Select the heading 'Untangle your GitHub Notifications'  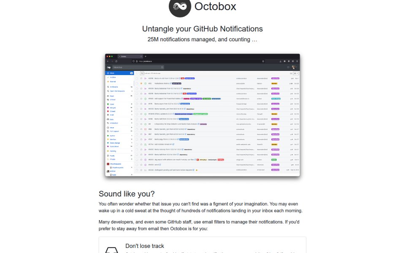tap(202, 29)
